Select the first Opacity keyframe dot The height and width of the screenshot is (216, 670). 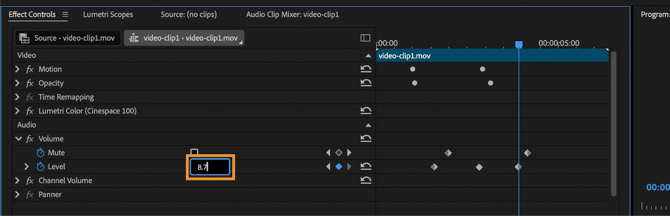(414, 83)
